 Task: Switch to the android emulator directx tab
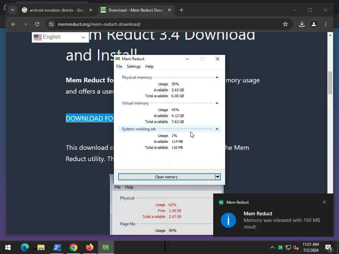click(57, 10)
